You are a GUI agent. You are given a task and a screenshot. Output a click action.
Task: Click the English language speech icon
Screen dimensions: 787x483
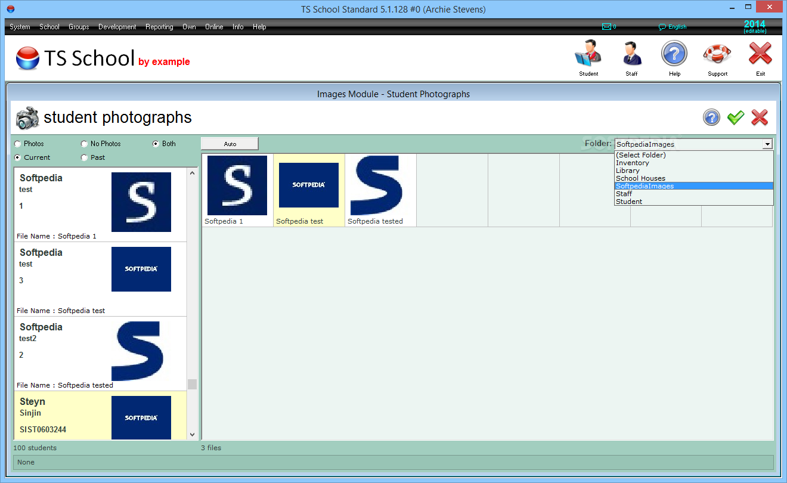[x=662, y=27]
